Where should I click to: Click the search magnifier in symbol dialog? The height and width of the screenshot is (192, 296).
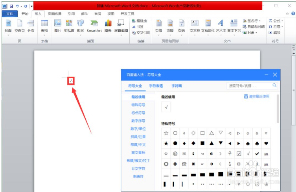pos(274,85)
